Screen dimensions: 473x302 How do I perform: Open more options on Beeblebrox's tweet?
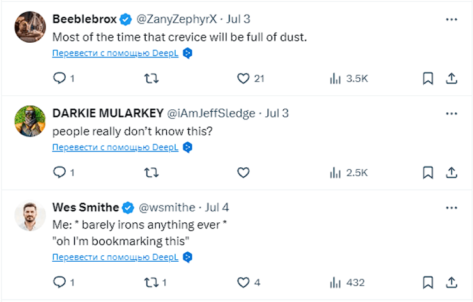pyautogui.click(x=451, y=20)
